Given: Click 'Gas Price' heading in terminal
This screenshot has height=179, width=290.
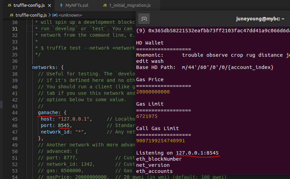Looking at the screenshot, I should tap(150, 79).
